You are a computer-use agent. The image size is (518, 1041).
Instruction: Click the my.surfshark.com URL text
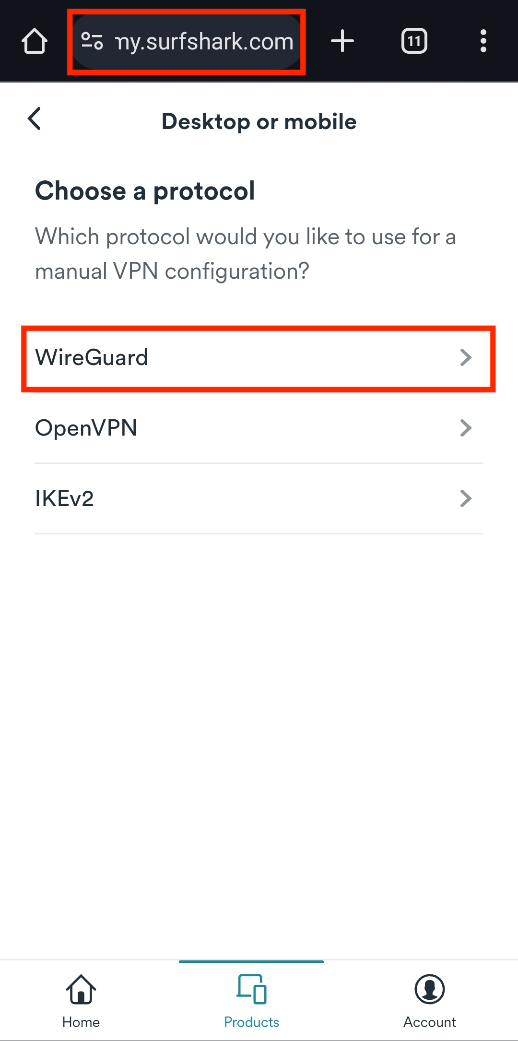204,42
